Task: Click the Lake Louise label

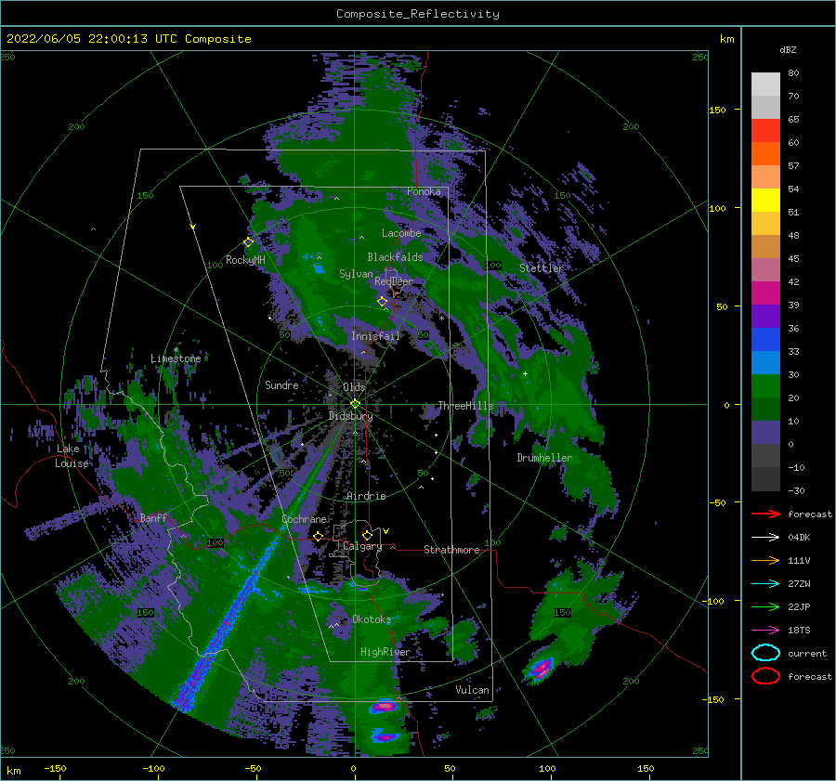Action: [72, 456]
